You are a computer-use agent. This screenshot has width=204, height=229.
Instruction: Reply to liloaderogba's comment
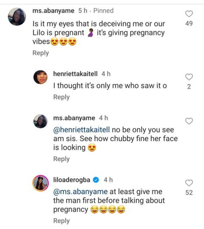(x=61, y=221)
